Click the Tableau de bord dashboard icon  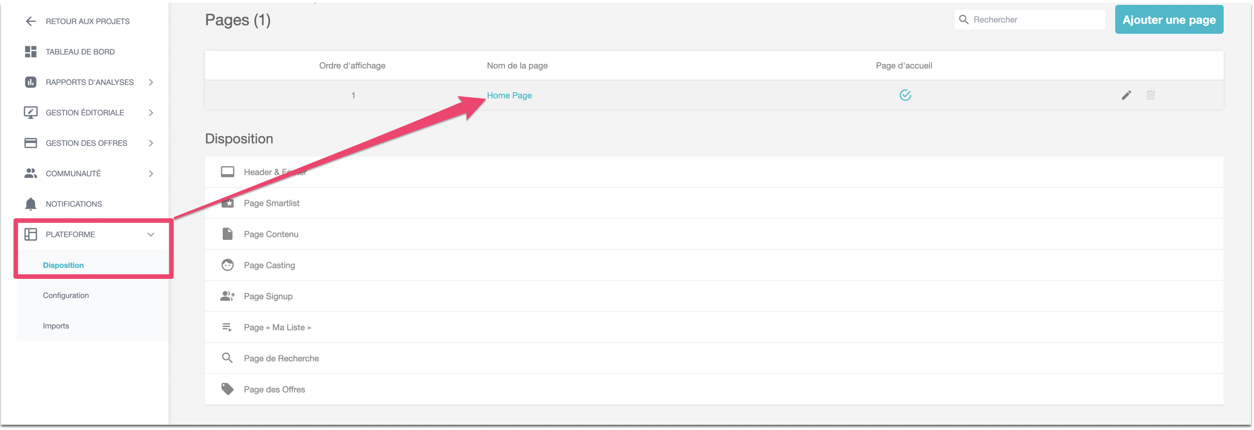[x=31, y=52]
